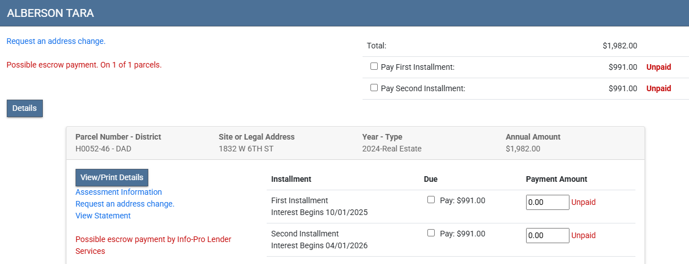This screenshot has width=689, height=264.
Task: Select parcel number H0052-46 - DAD text
Action: (x=104, y=149)
